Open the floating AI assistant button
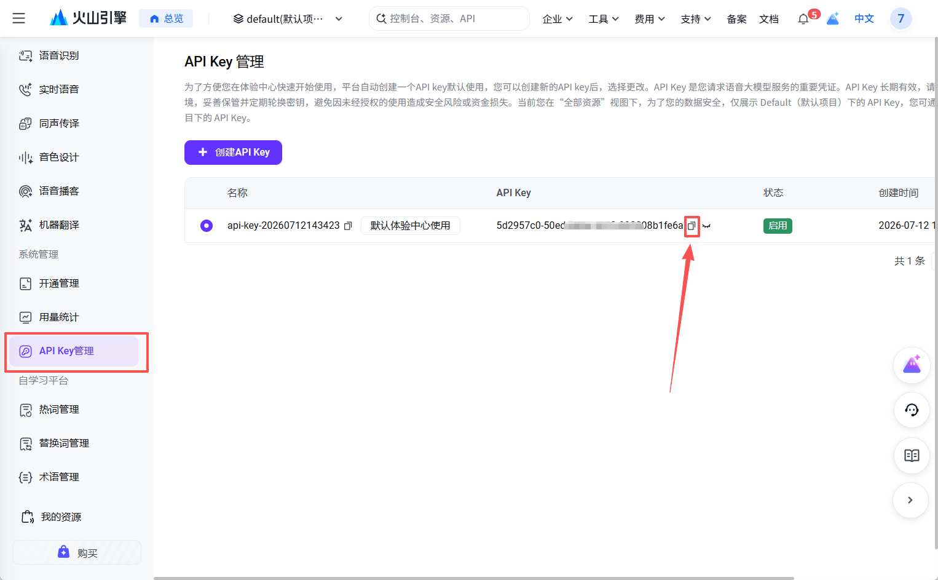The width and height of the screenshot is (938, 580). (912, 365)
